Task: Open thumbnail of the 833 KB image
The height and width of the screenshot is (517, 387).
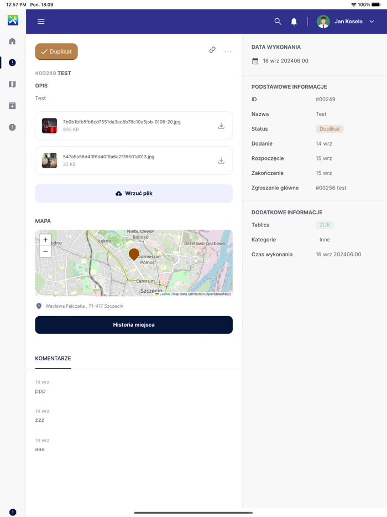Action: tap(49, 126)
